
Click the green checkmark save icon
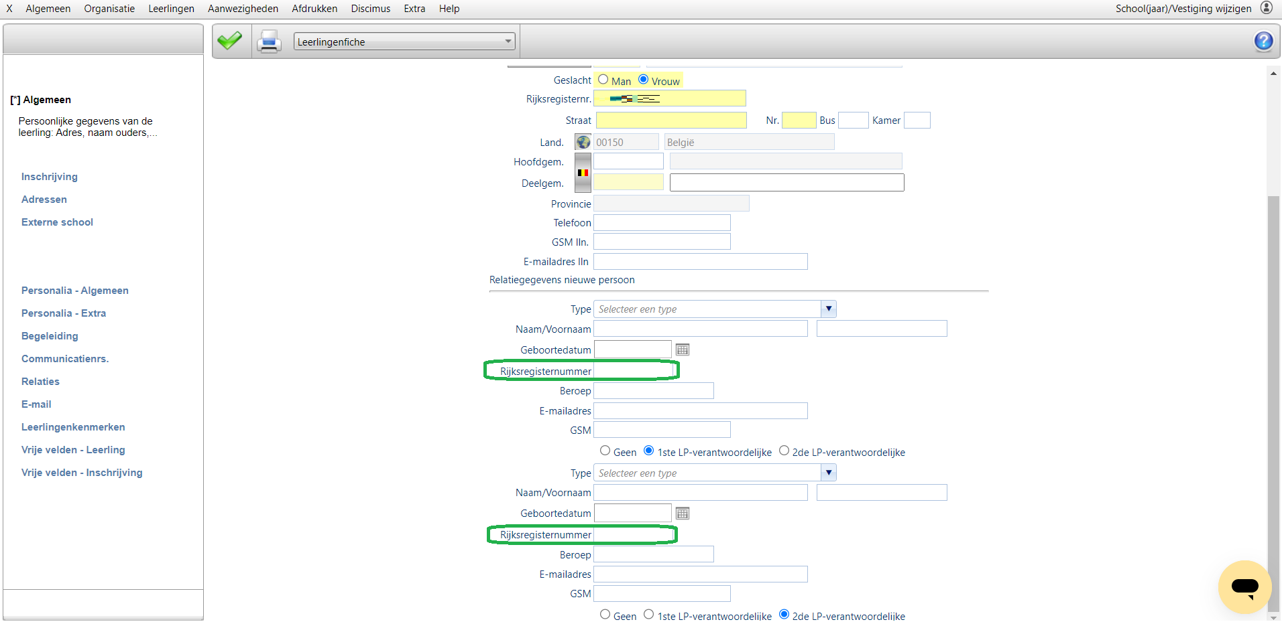[x=230, y=41]
